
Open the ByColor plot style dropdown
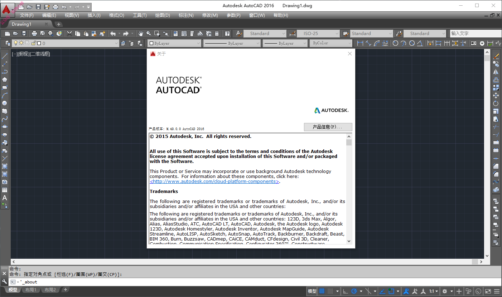(x=332, y=43)
